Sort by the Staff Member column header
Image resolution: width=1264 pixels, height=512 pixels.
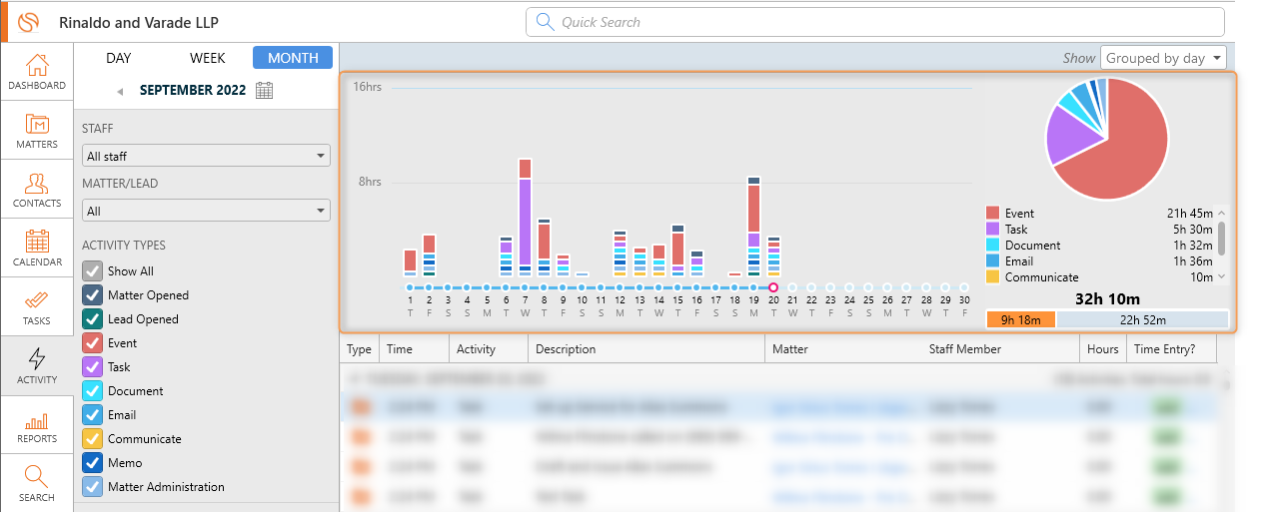click(964, 349)
